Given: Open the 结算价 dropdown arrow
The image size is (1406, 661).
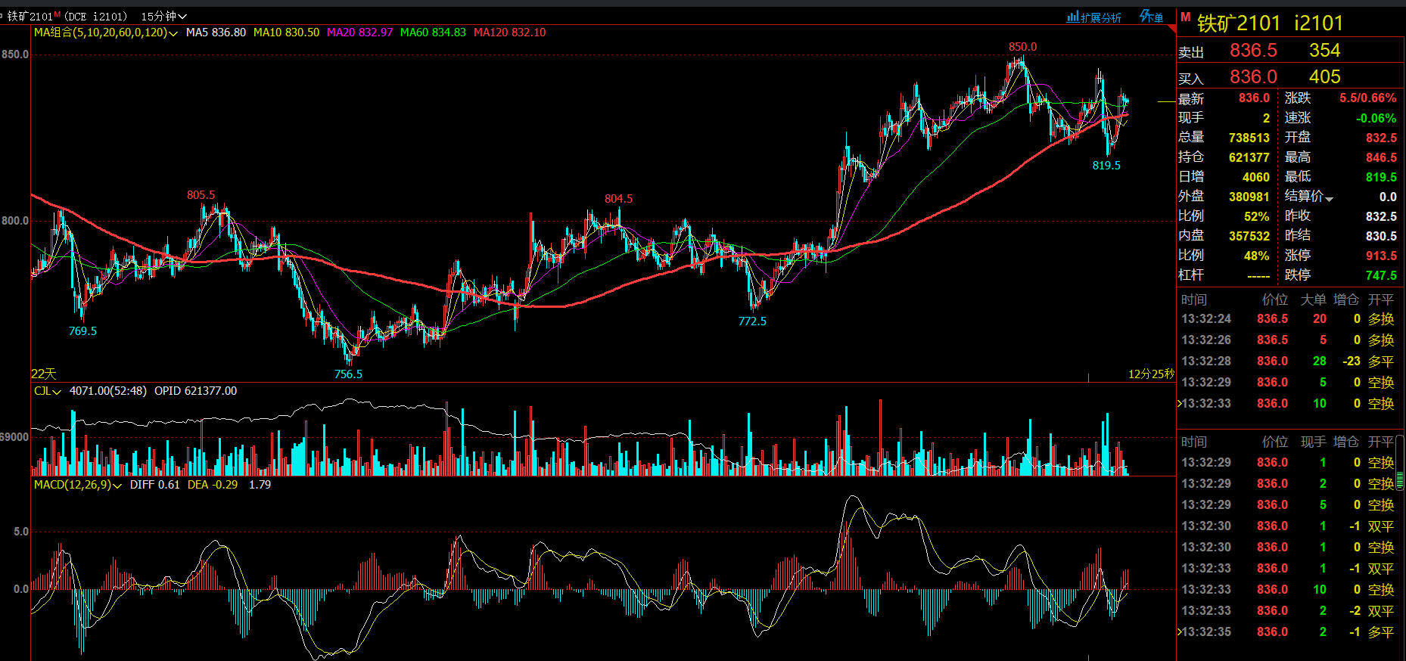Looking at the screenshot, I should pos(1330,198).
